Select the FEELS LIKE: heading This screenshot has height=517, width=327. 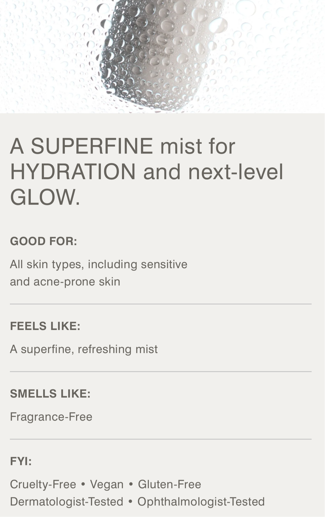click(x=45, y=326)
